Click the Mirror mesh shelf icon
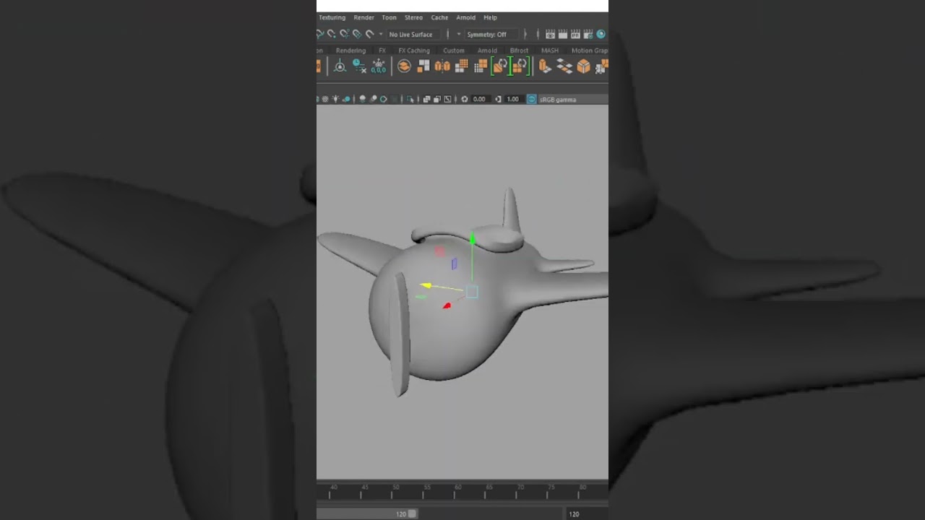 (x=442, y=66)
